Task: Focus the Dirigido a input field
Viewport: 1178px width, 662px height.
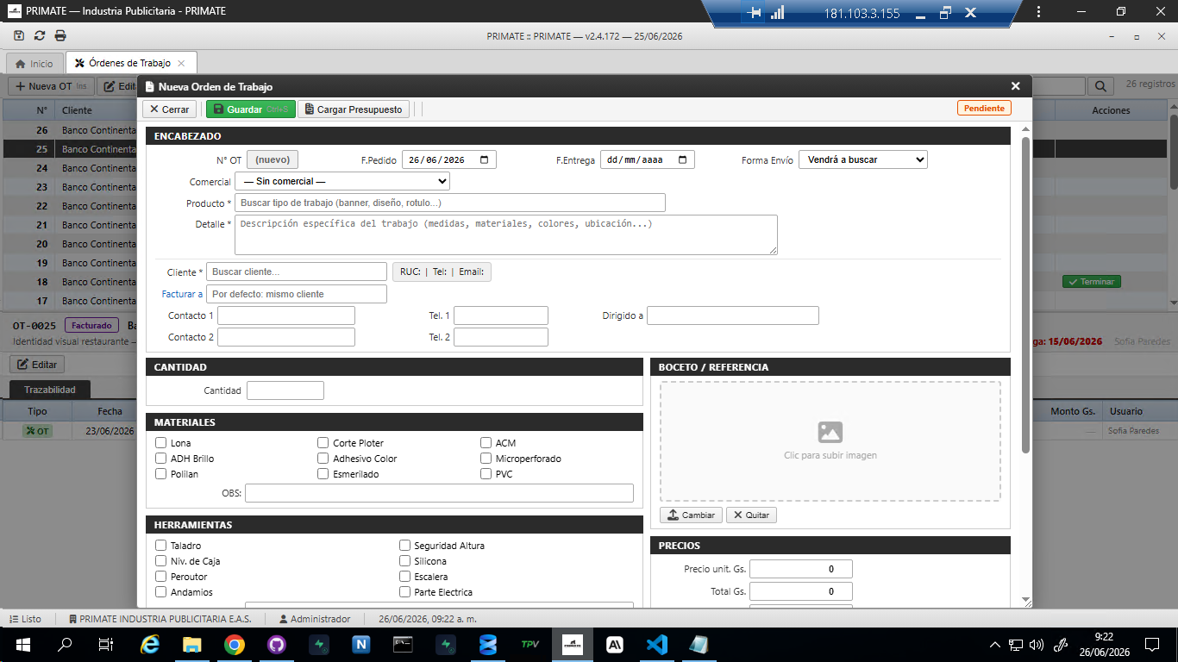Action: (733, 315)
